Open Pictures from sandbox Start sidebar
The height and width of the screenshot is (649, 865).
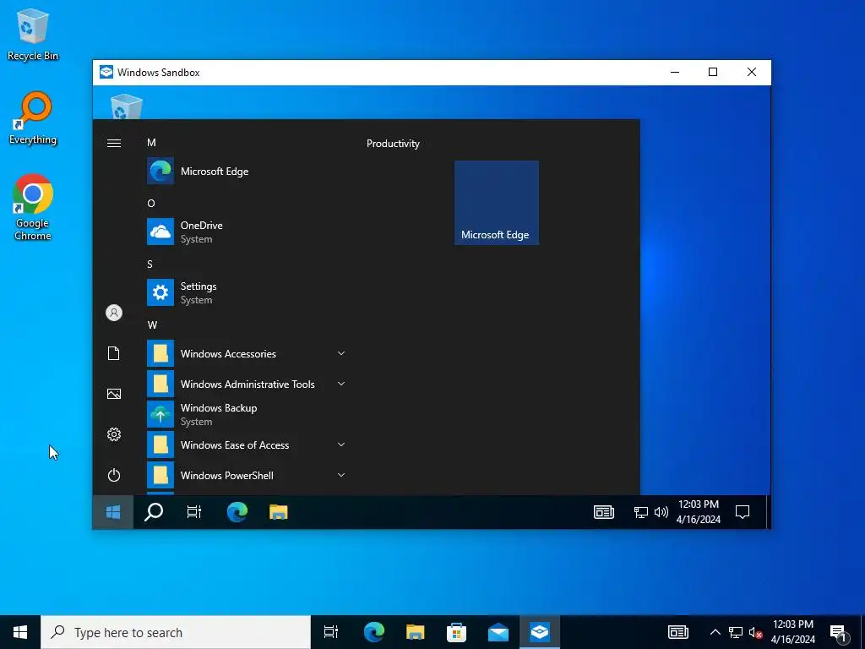point(114,394)
